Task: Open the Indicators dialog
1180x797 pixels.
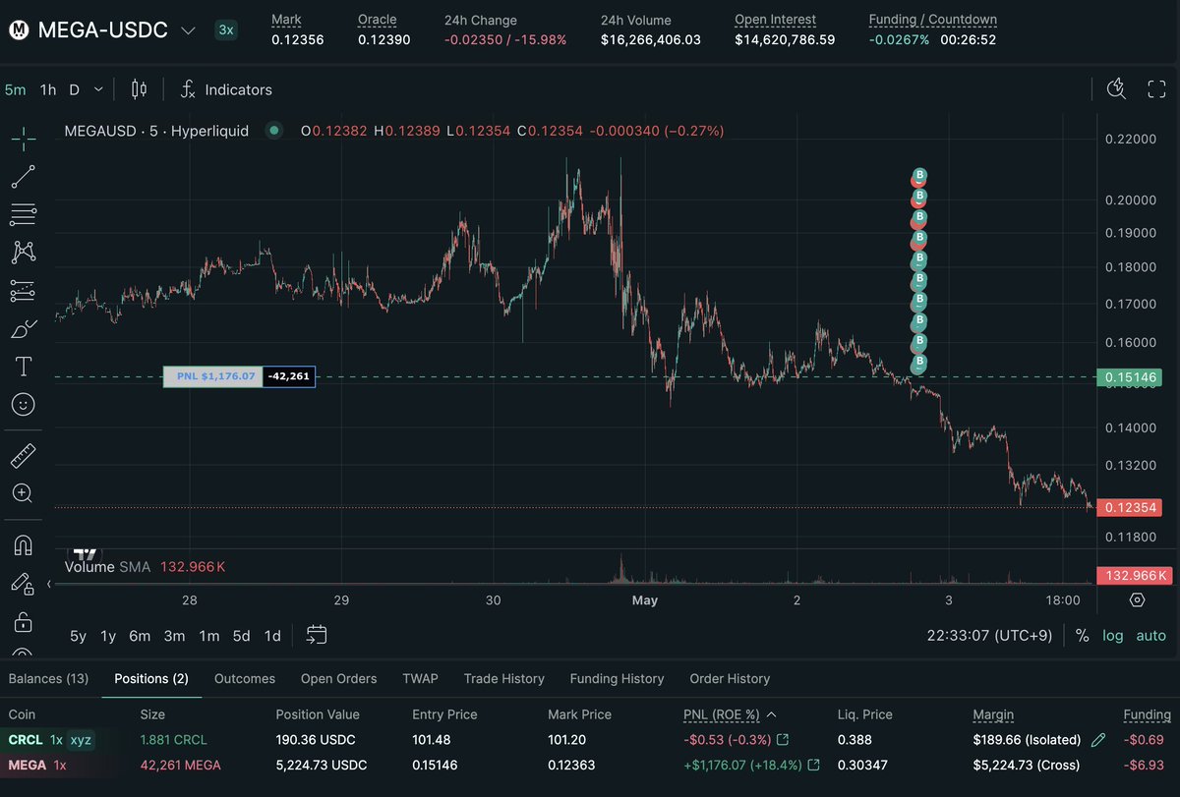Action: pos(226,89)
